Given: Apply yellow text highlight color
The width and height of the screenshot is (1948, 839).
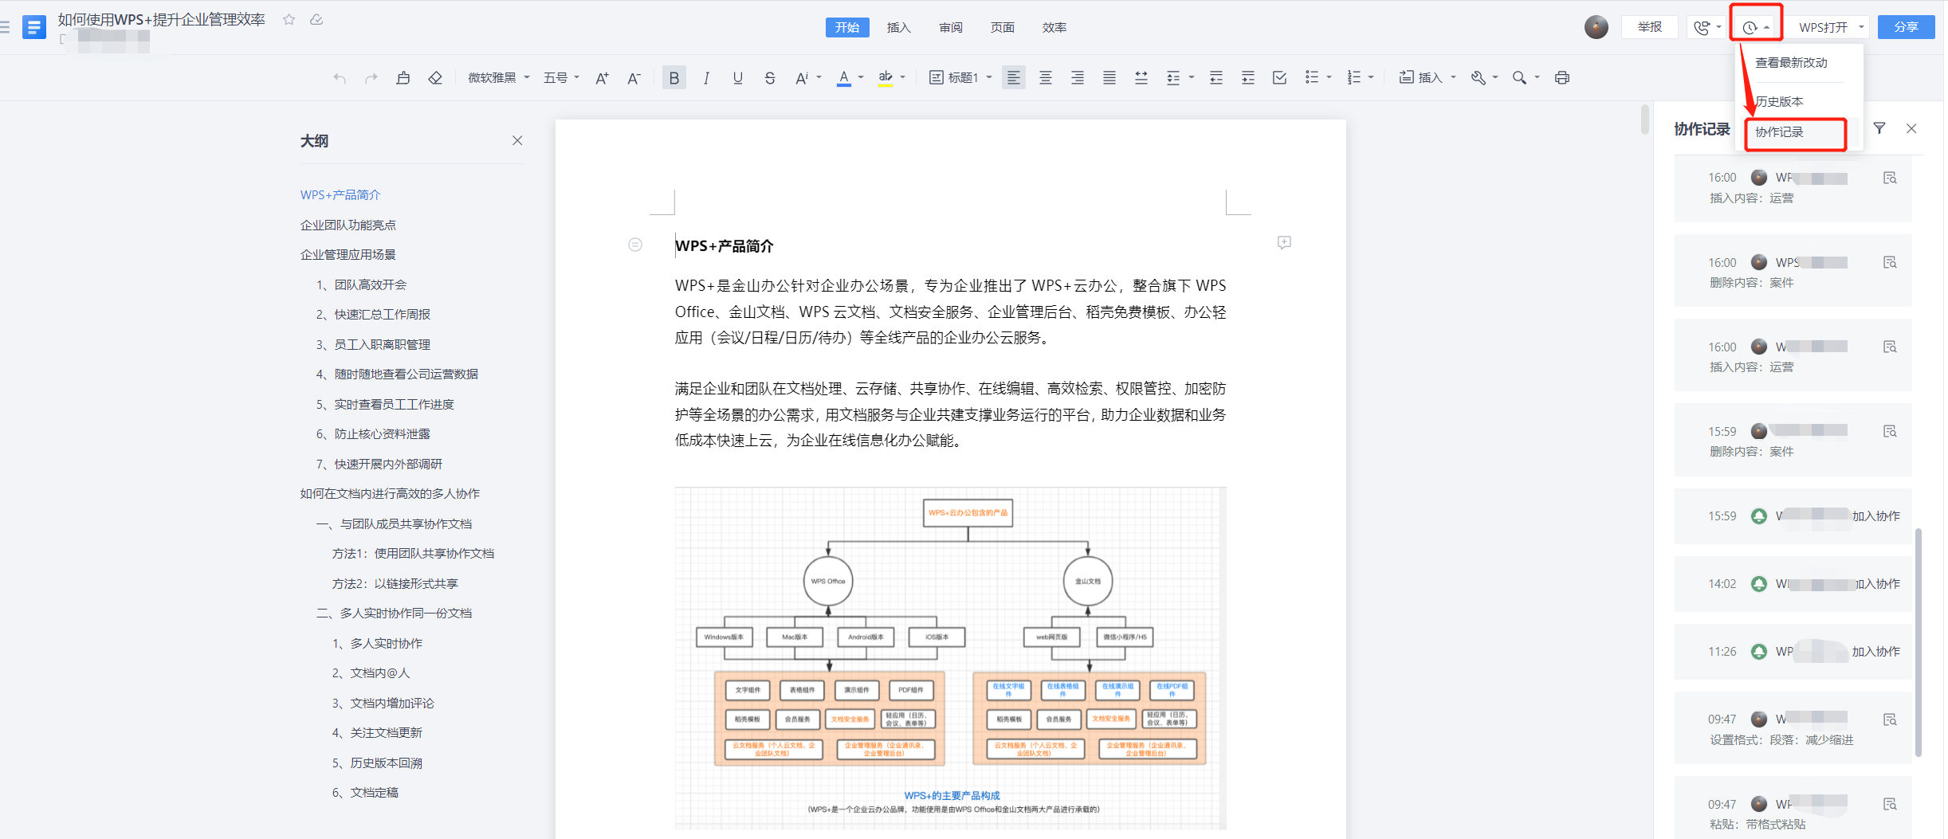Looking at the screenshot, I should pyautogui.click(x=886, y=77).
